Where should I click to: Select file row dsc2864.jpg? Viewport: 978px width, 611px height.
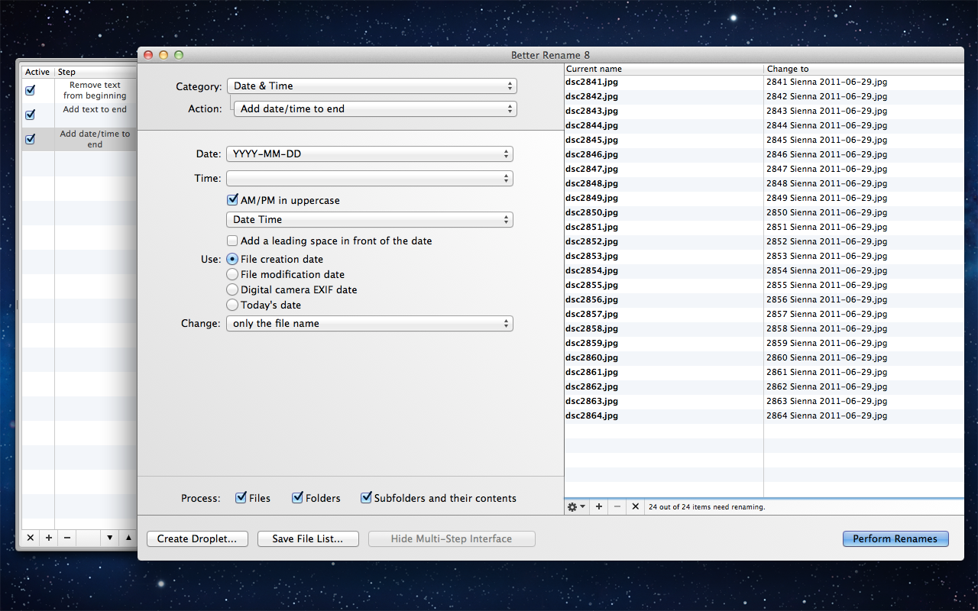click(x=664, y=415)
